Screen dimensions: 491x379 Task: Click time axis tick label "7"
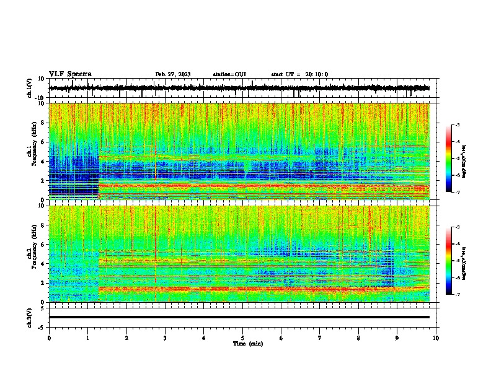320,338
